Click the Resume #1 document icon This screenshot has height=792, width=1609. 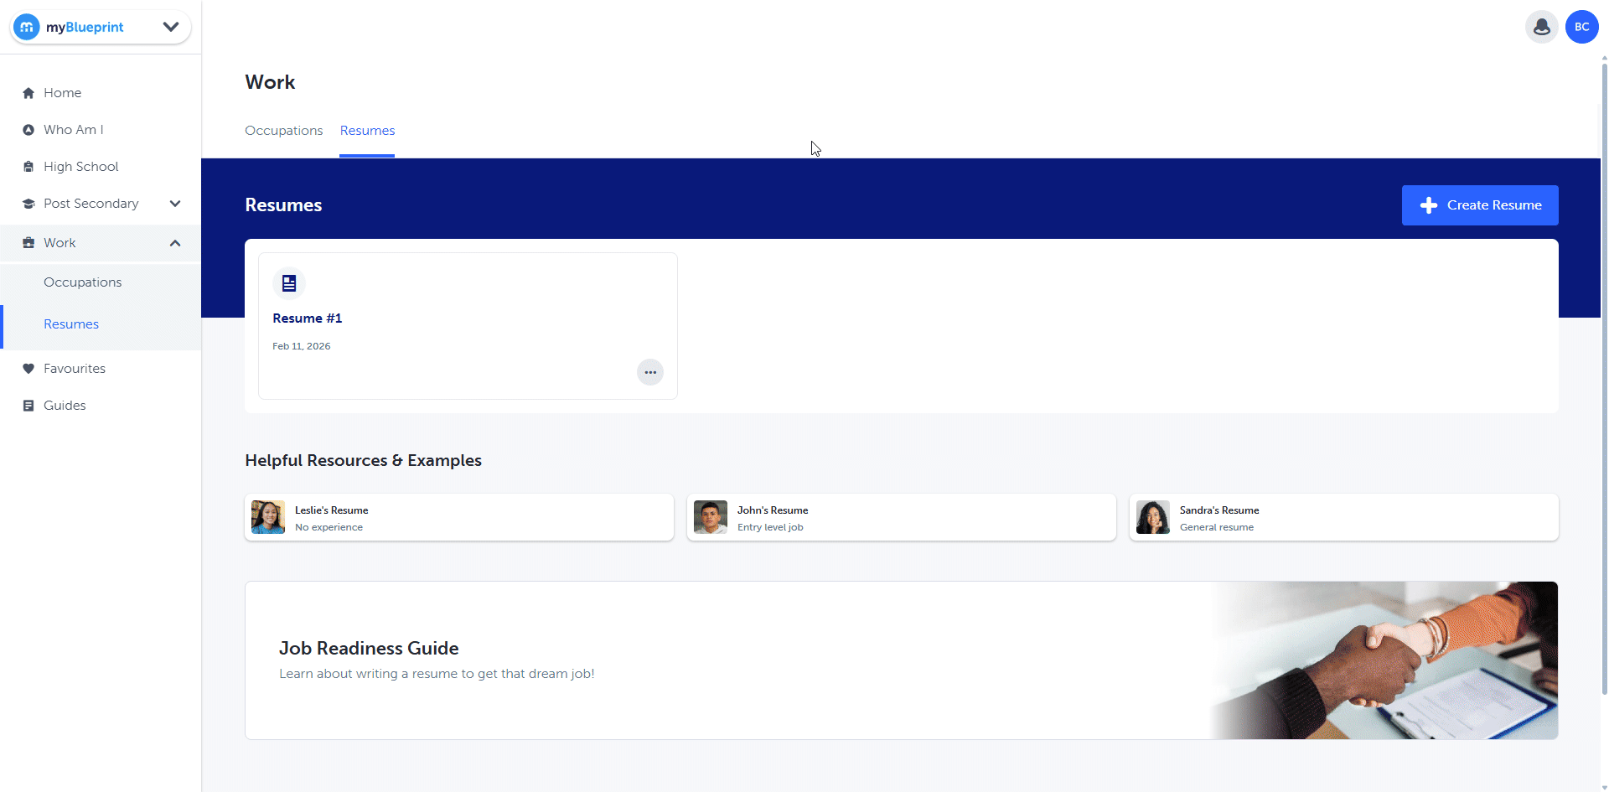(289, 283)
